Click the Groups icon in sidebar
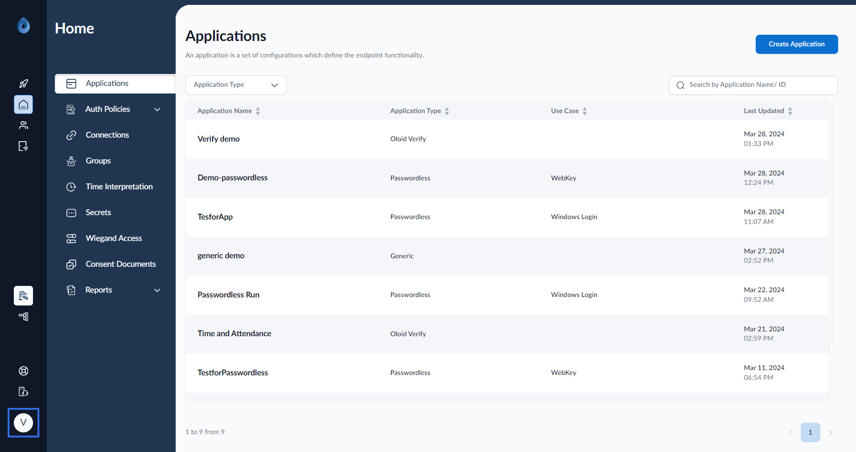This screenshot has height=452, width=856. pos(71,161)
